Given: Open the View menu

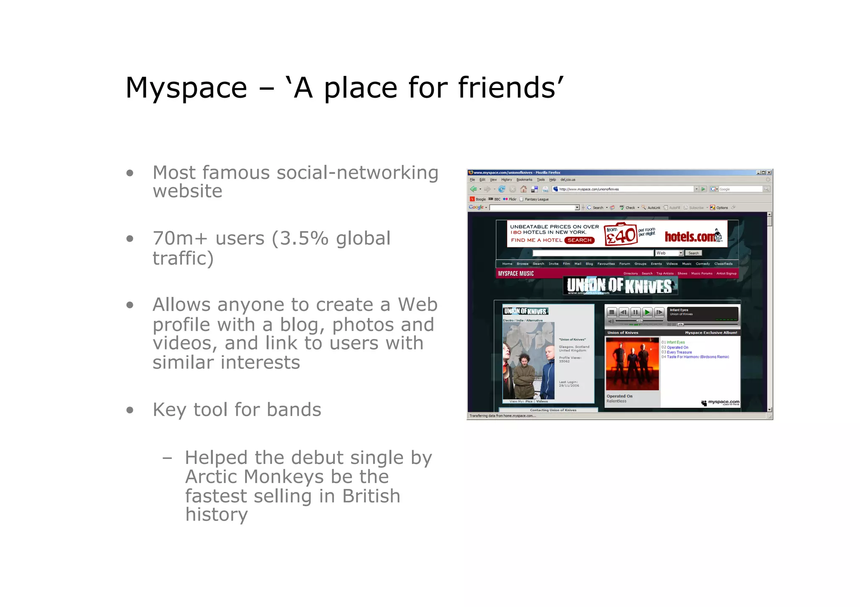Looking at the screenshot, I should pyautogui.click(x=493, y=180).
